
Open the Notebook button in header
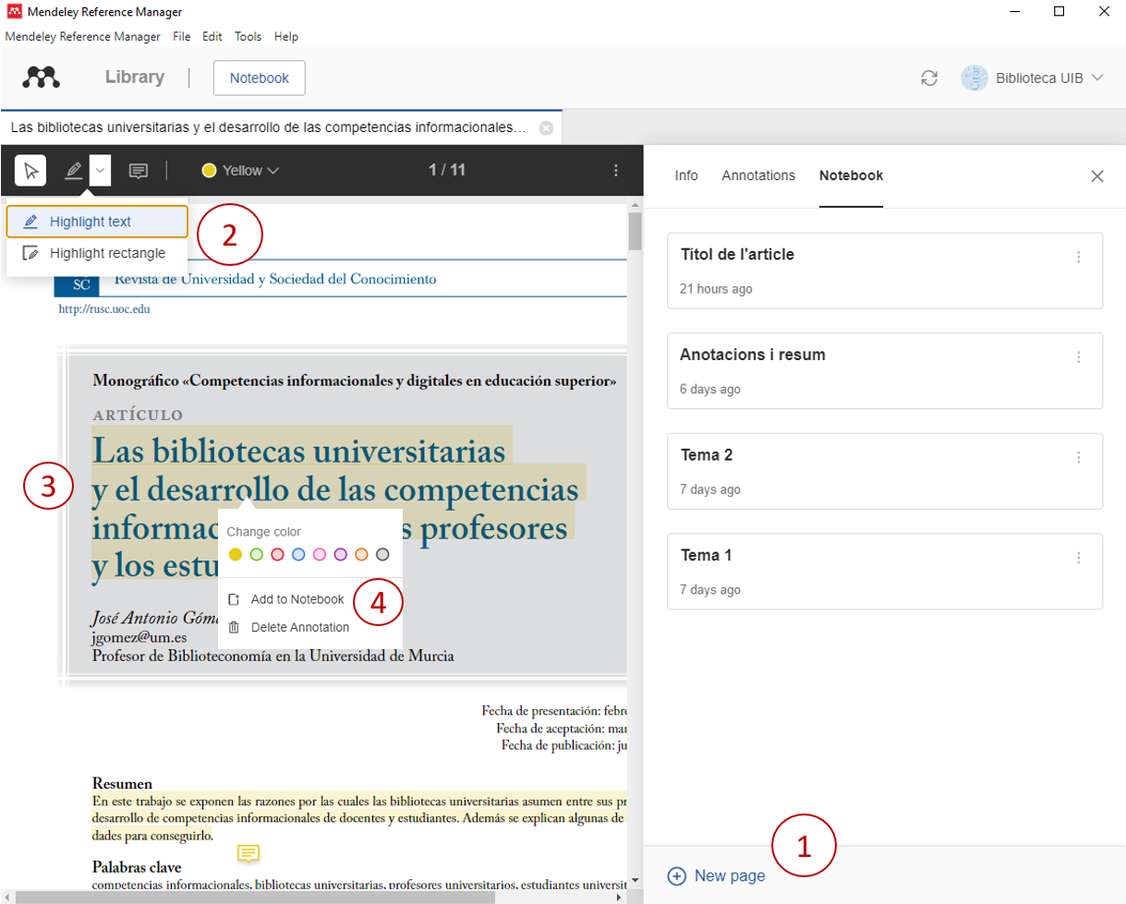click(260, 78)
